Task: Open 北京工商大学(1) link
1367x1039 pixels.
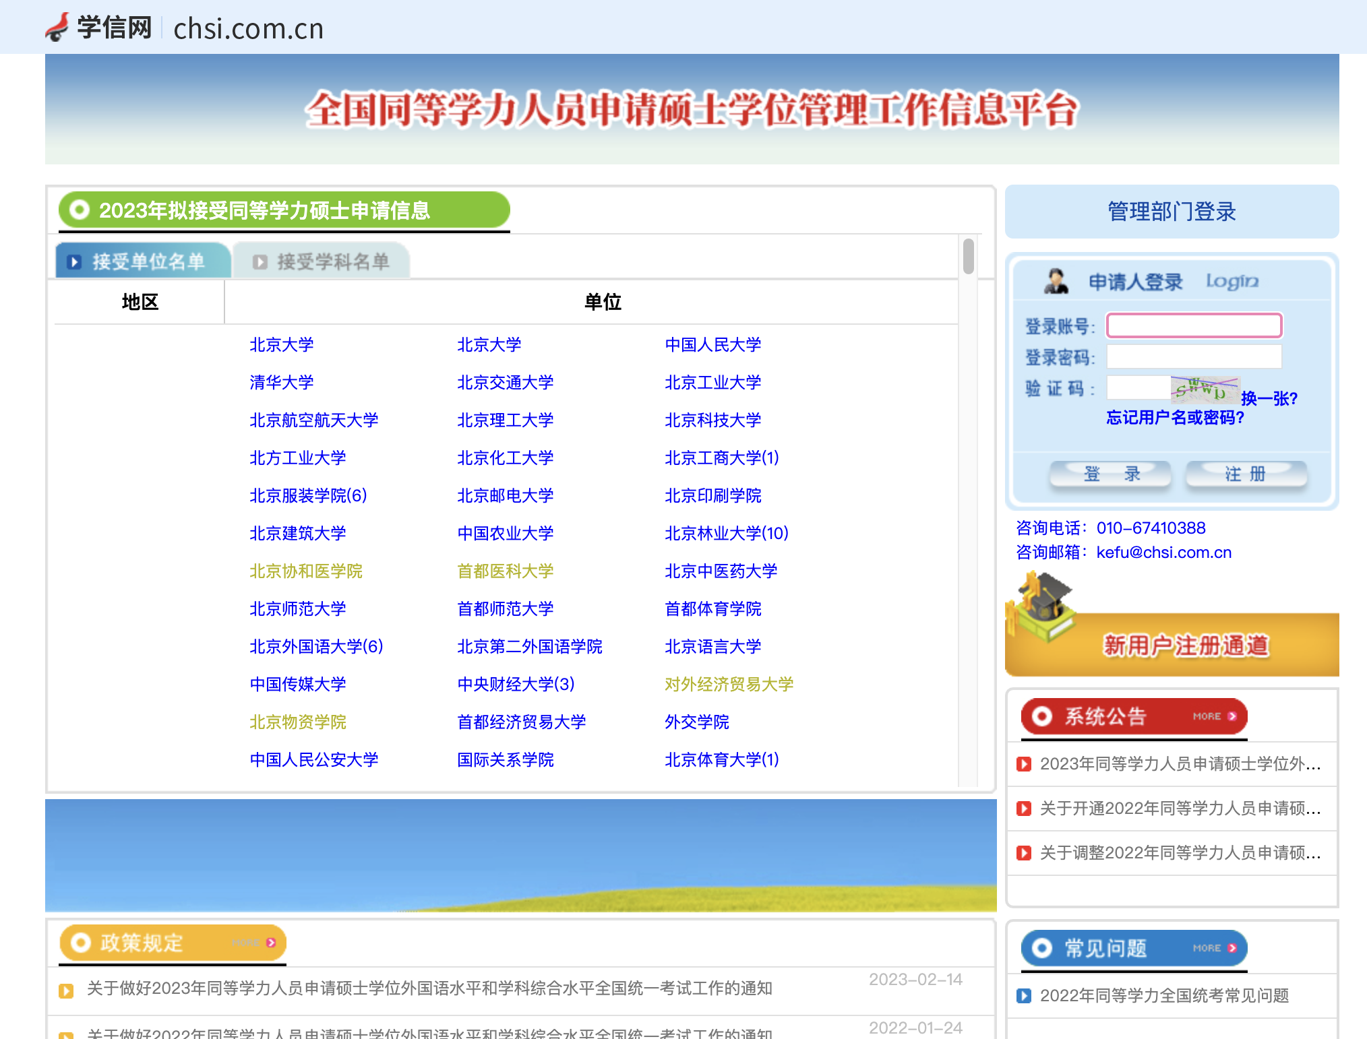Action: (x=722, y=458)
